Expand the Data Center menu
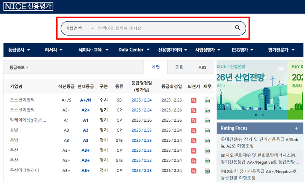Screen dimensions: 305x184 [x=134, y=50]
